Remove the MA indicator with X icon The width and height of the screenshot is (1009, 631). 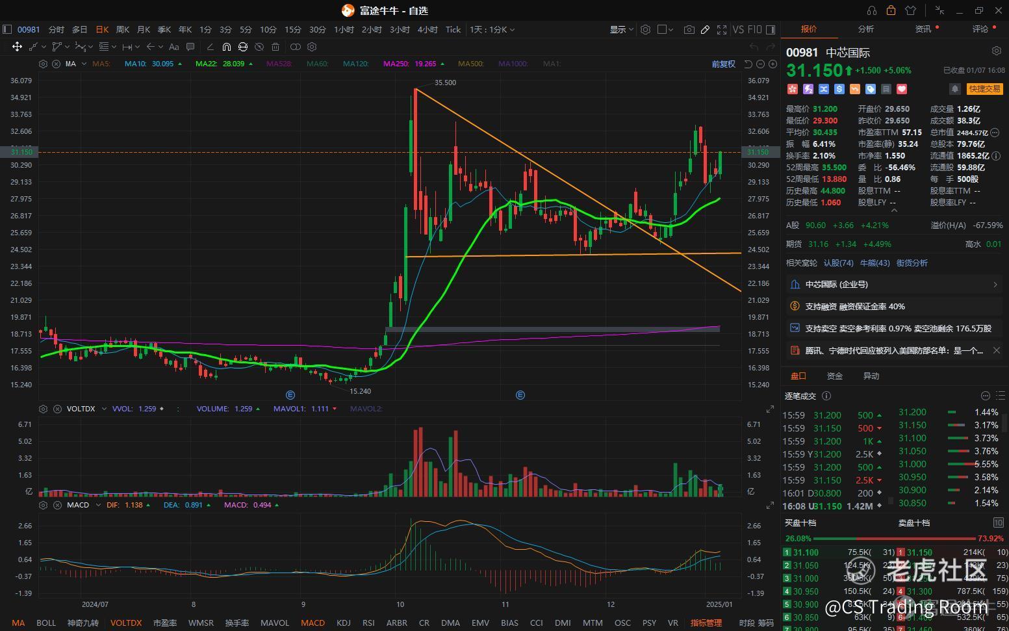pyautogui.click(x=56, y=64)
